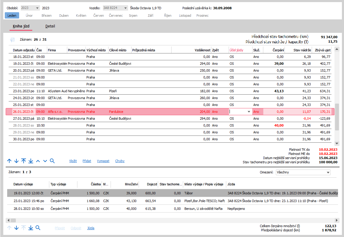
Task: Click the small chevron-down icon in the upper navigation
Action: click(45, 161)
